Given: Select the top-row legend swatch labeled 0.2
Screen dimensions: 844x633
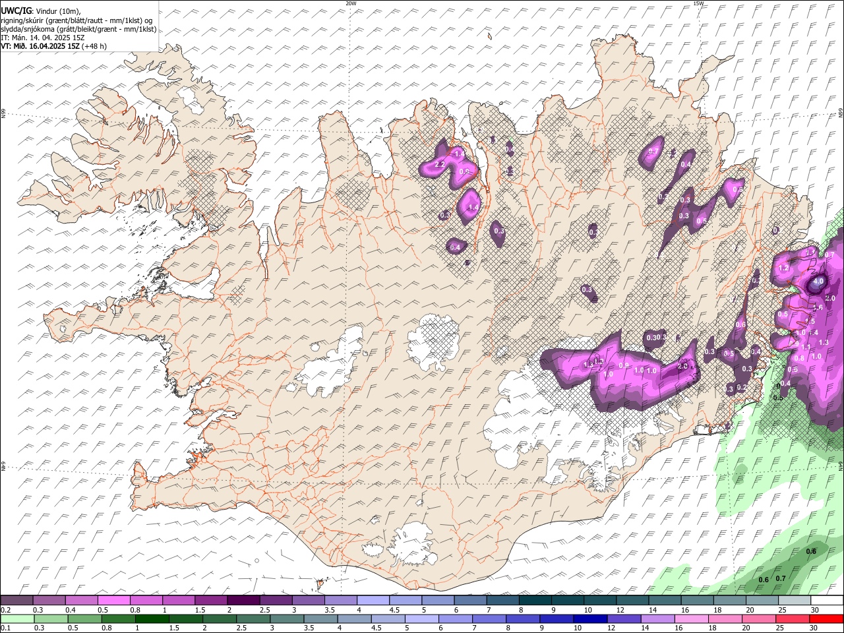Looking at the screenshot, I should click(16, 601).
